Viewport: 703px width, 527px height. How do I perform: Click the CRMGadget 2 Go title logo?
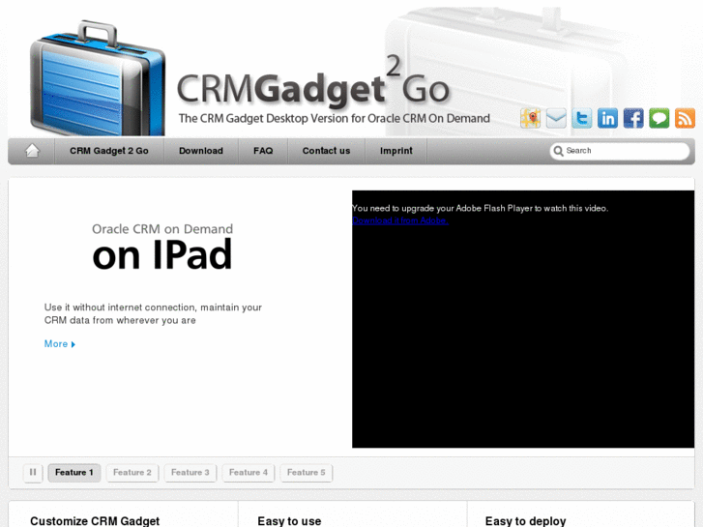[x=313, y=83]
